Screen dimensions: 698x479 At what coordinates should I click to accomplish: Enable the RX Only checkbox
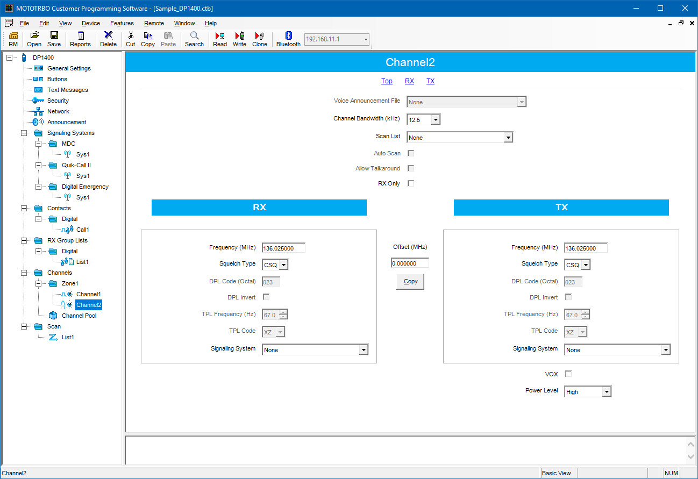click(411, 183)
